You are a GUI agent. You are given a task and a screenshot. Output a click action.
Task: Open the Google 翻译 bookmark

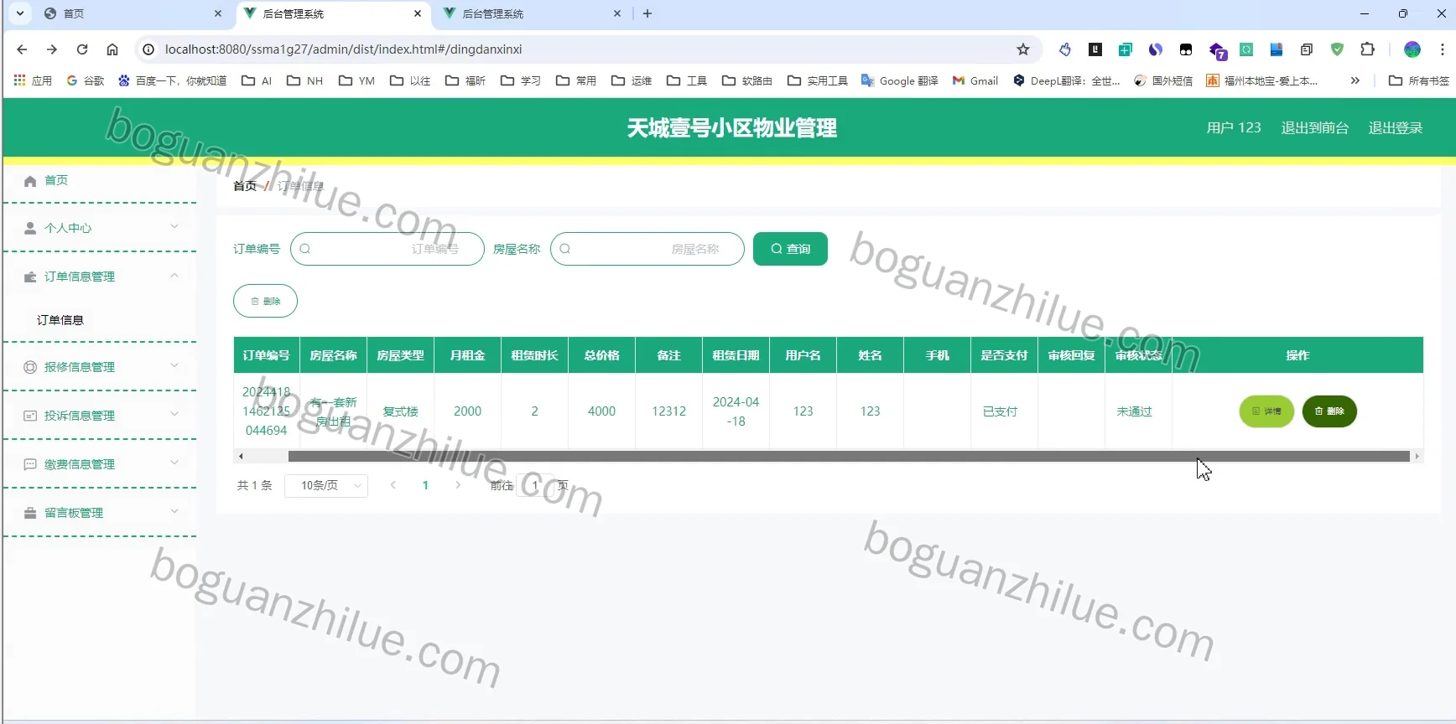pyautogui.click(x=900, y=80)
